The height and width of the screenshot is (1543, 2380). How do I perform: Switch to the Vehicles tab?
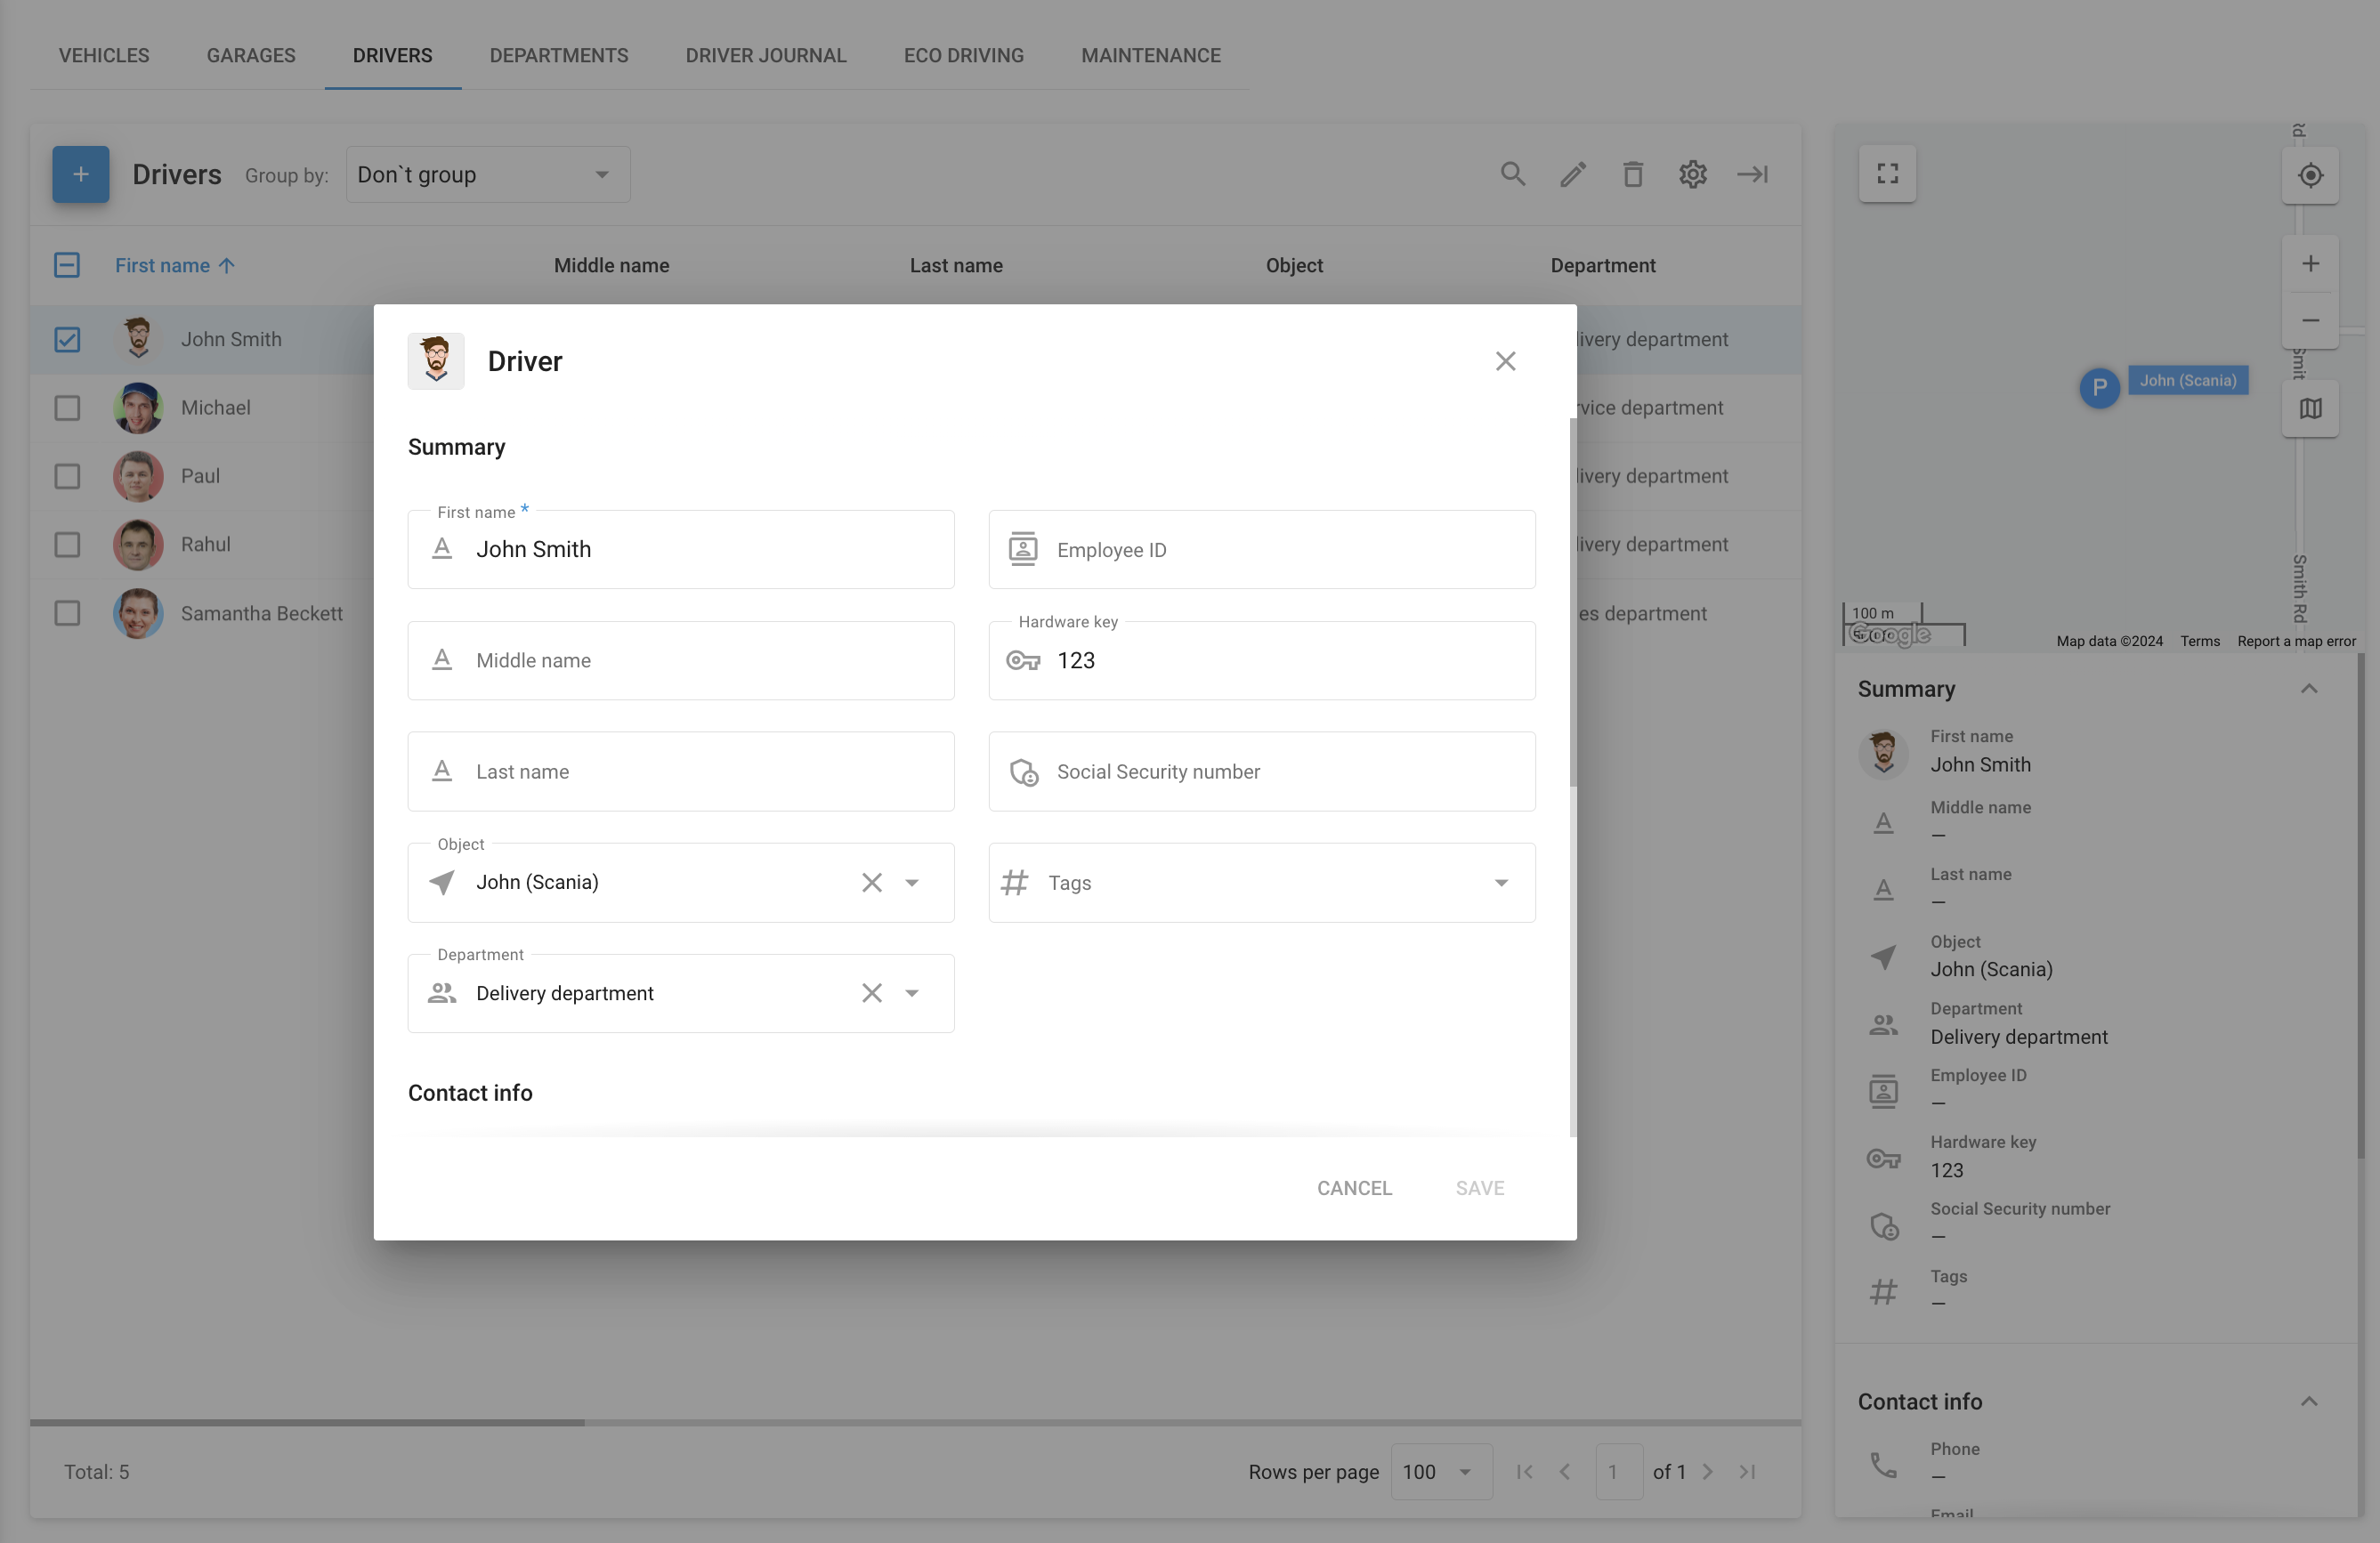click(104, 55)
